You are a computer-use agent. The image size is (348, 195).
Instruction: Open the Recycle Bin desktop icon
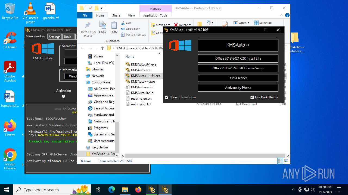tap(10, 11)
